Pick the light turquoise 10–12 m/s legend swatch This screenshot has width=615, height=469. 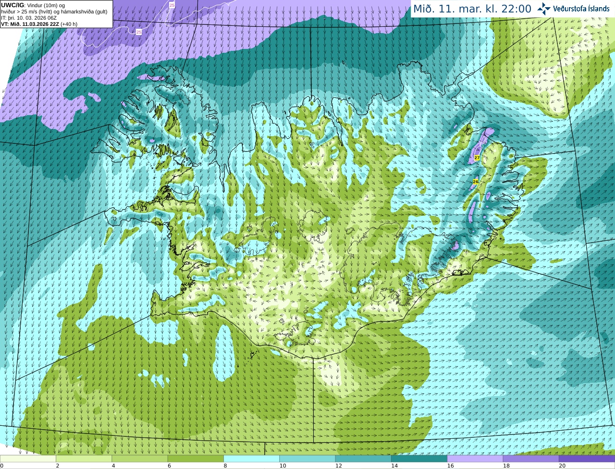tap(307, 459)
